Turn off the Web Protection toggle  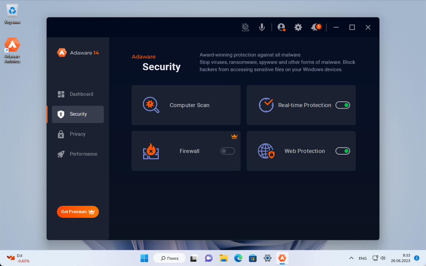click(x=343, y=151)
